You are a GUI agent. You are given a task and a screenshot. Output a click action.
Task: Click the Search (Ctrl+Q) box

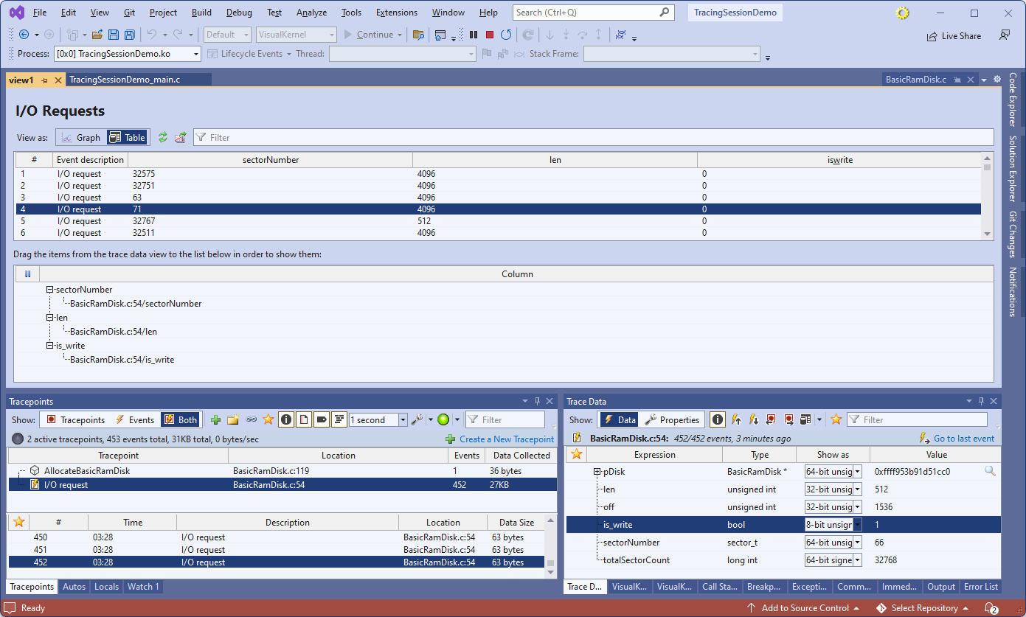point(593,13)
